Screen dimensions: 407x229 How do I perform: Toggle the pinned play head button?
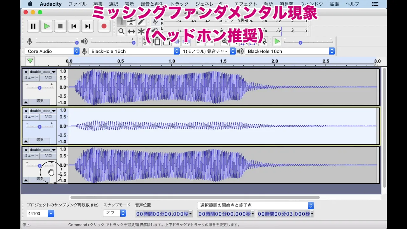coord(30,61)
